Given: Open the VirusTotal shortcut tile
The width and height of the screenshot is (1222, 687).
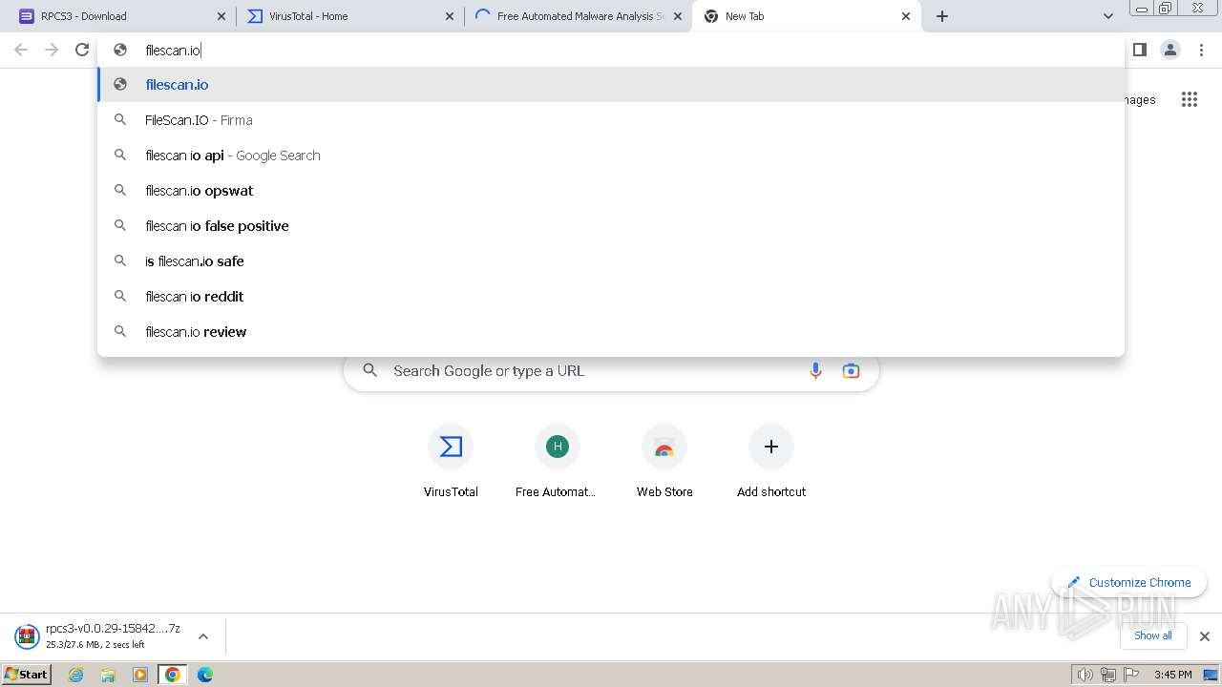Looking at the screenshot, I should pyautogui.click(x=451, y=462).
